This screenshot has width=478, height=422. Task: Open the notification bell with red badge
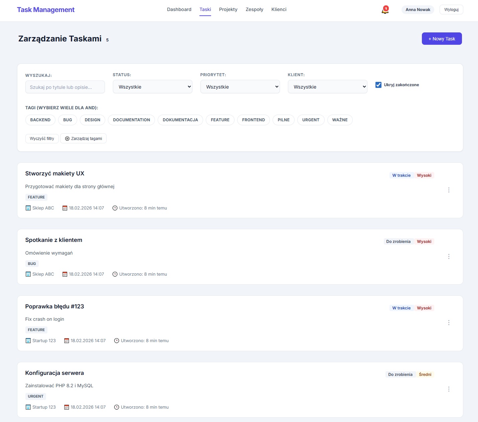click(385, 10)
